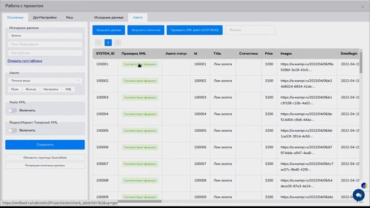The width and height of the screenshot is (370, 208).
Task: Click the Проверить XML файл button
Action: (x=194, y=30)
